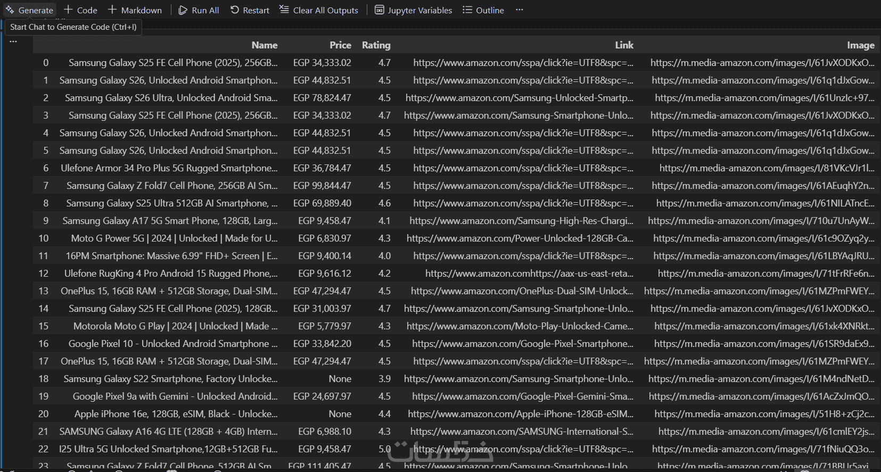
Task: Restart the notebook kernel
Action: point(250,10)
